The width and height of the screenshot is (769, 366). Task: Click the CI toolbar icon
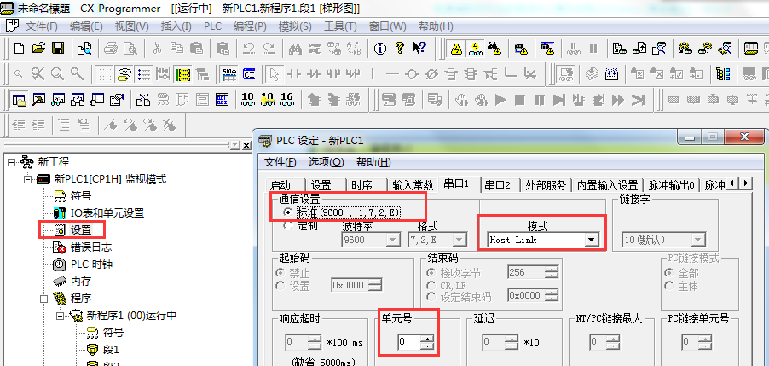248,74
